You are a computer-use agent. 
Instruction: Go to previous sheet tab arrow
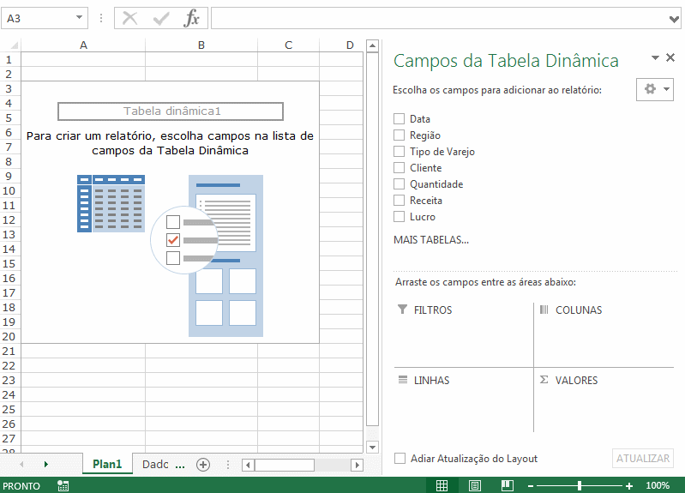[21, 464]
